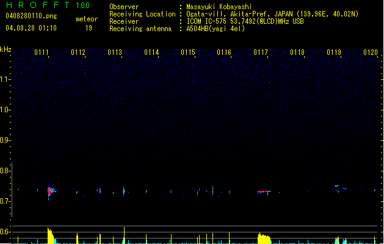Click the yellow power peak at 0111
Viewport: 384px width, 244px height.
pyautogui.click(x=51, y=236)
